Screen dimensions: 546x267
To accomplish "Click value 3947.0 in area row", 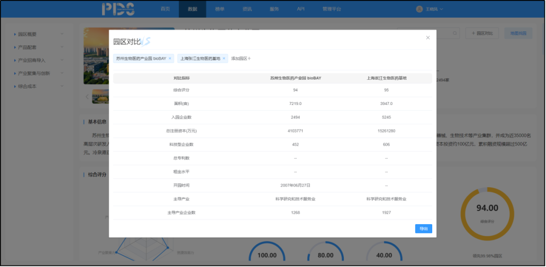I will pos(387,103).
